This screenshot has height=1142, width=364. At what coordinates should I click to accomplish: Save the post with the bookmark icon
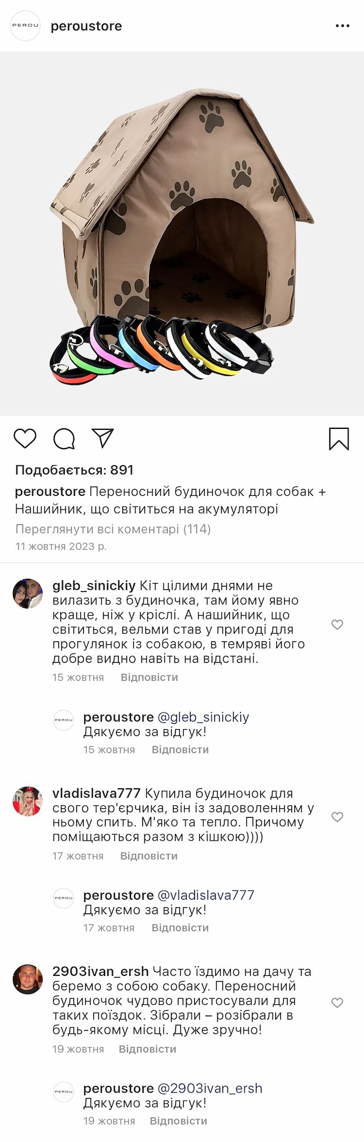tap(339, 438)
